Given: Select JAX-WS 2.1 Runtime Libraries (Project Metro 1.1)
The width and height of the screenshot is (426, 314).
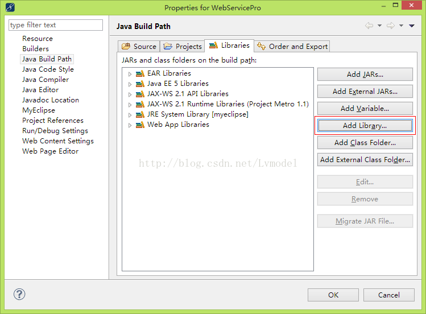Looking at the screenshot, I should [228, 104].
